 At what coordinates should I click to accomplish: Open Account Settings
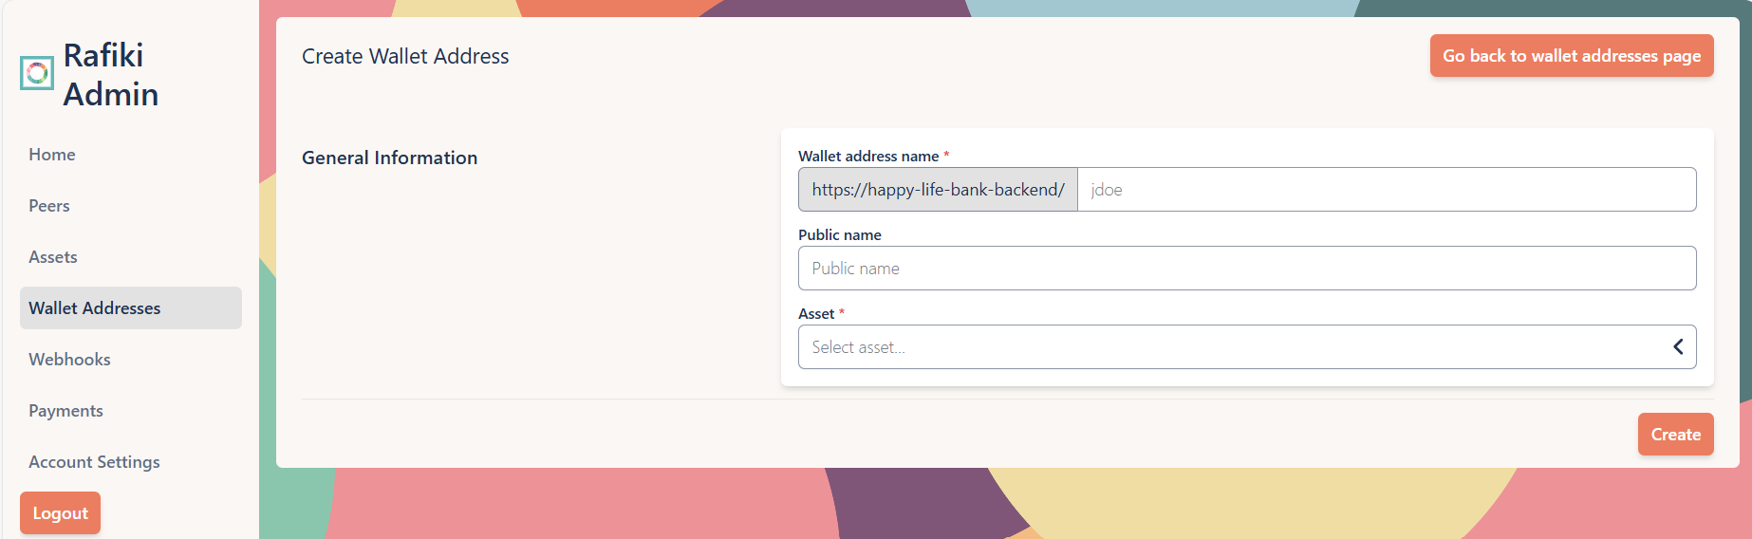pos(94,462)
